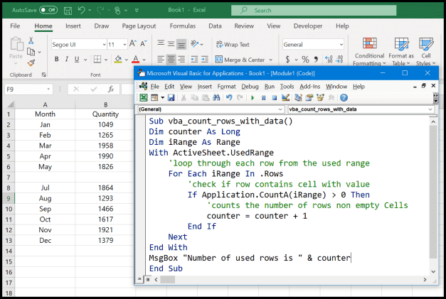This screenshot has width=446, height=299.
Task: Click View Microsoft Excel icon in VBA toolbar
Action: (143, 98)
